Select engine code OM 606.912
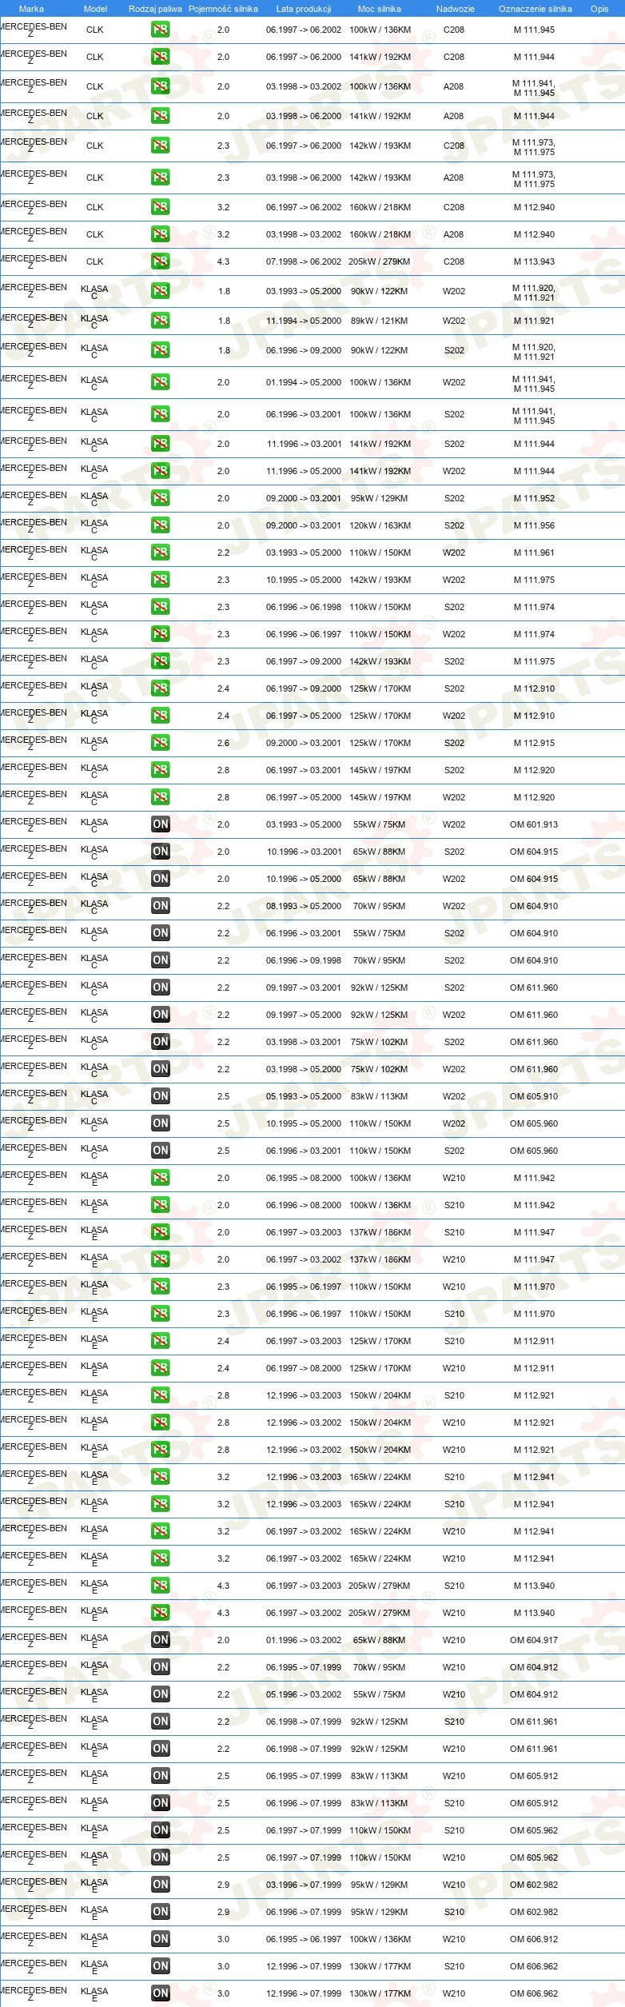 click(534, 1939)
